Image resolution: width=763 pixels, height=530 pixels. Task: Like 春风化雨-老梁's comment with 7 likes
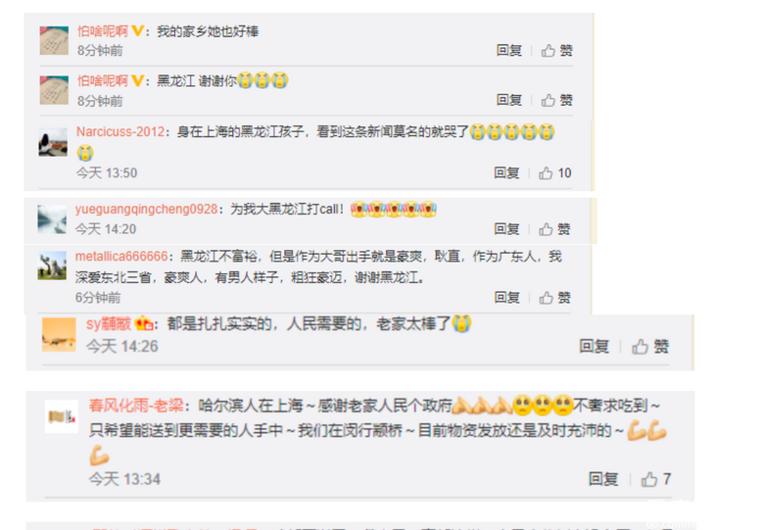pyautogui.click(x=656, y=479)
